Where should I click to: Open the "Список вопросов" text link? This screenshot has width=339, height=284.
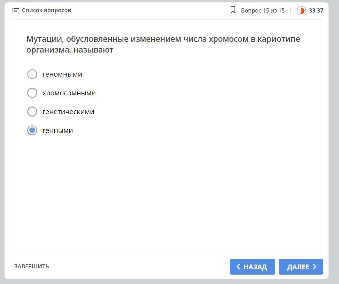coord(46,10)
